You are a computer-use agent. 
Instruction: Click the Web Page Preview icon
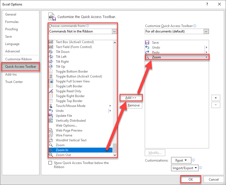[51, 130]
